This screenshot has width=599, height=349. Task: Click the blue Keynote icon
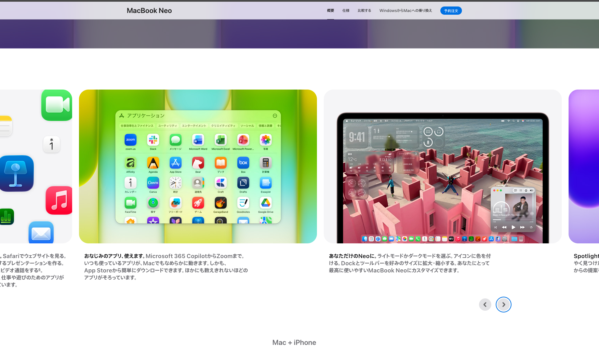pos(16,173)
